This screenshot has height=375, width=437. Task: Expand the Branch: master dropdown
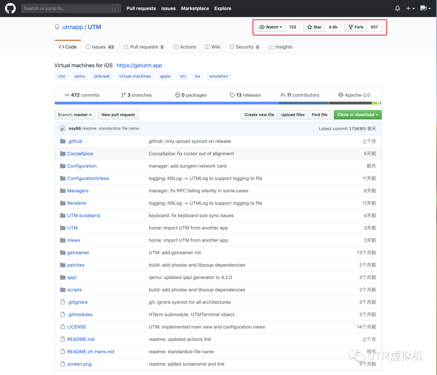(75, 115)
